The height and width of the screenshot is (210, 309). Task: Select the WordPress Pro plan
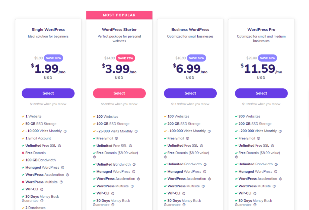(261, 93)
